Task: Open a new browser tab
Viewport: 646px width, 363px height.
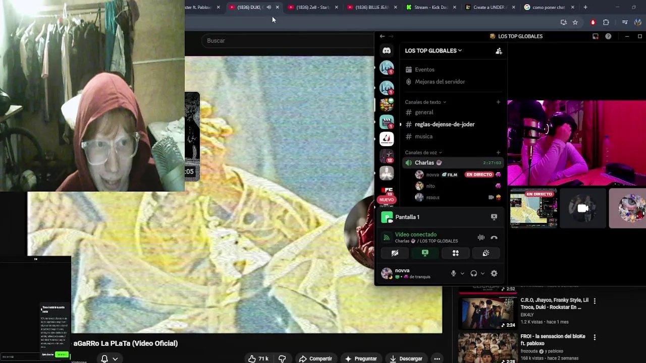Action: tap(585, 7)
